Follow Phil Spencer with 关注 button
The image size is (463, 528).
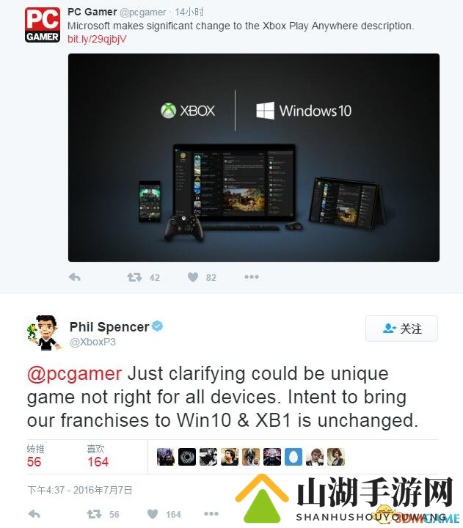(401, 329)
